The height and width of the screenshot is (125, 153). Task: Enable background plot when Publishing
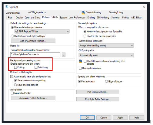pyautogui.click(x=36, y=67)
